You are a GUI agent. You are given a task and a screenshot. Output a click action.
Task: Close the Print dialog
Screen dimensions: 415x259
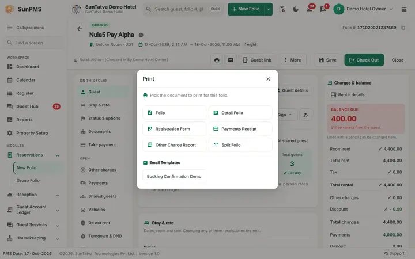(x=268, y=79)
